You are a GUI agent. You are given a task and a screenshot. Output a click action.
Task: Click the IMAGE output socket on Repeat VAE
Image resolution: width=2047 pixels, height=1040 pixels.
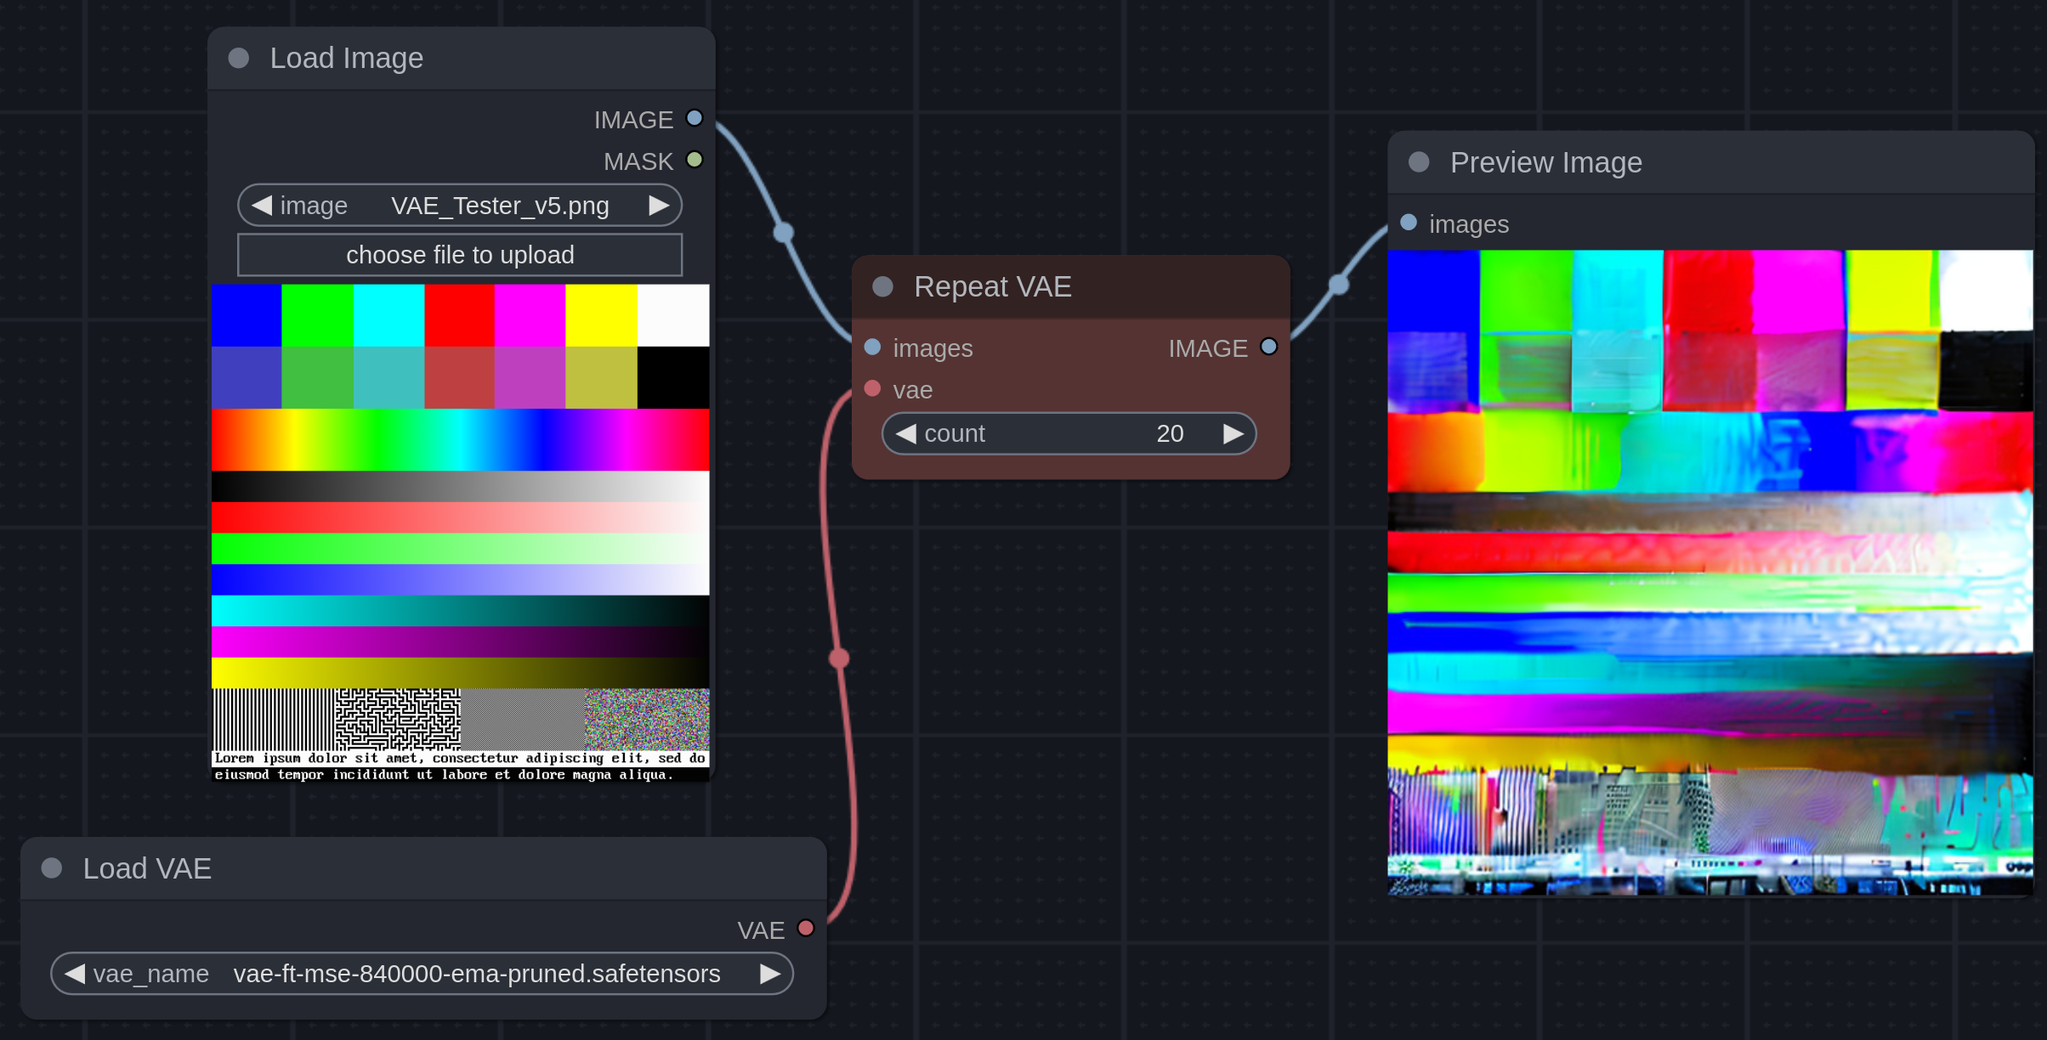[x=1269, y=347]
